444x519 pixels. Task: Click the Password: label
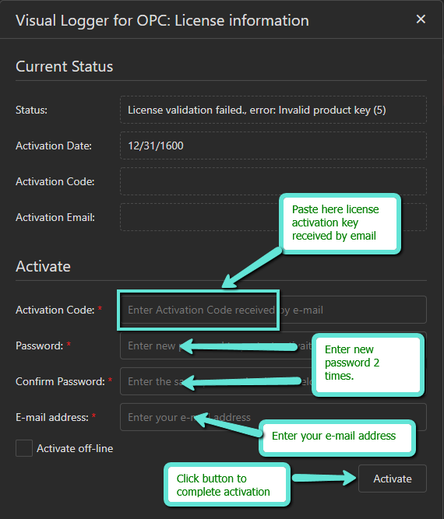coord(40,345)
